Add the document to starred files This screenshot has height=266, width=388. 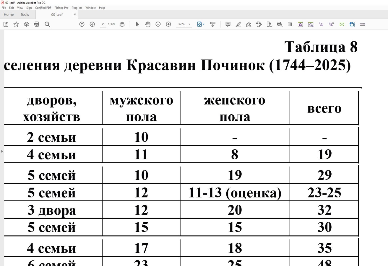click(x=16, y=24)
